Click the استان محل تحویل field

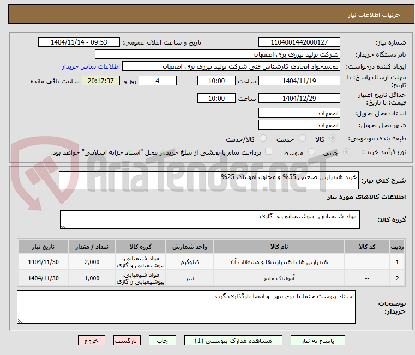(x=299, y=113)
